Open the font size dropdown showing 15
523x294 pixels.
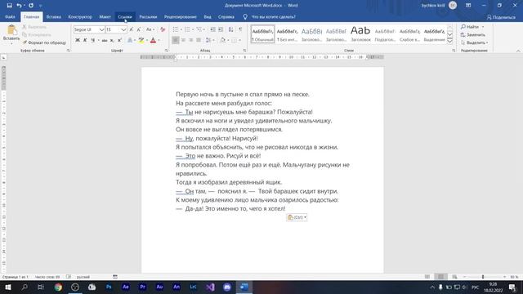click(123, 29)
